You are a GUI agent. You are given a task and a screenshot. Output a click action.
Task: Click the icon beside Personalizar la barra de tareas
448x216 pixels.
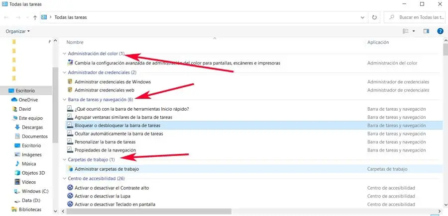tap(70, 142)
